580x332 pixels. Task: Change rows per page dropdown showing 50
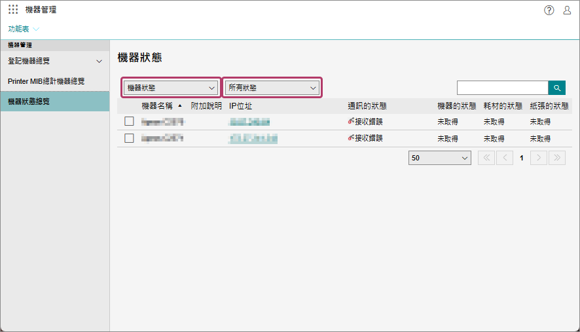[x=439, y=158]
